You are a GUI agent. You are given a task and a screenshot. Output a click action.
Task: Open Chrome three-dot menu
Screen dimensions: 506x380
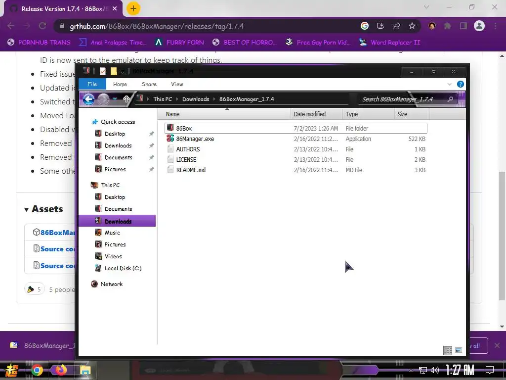click(495, 26)
